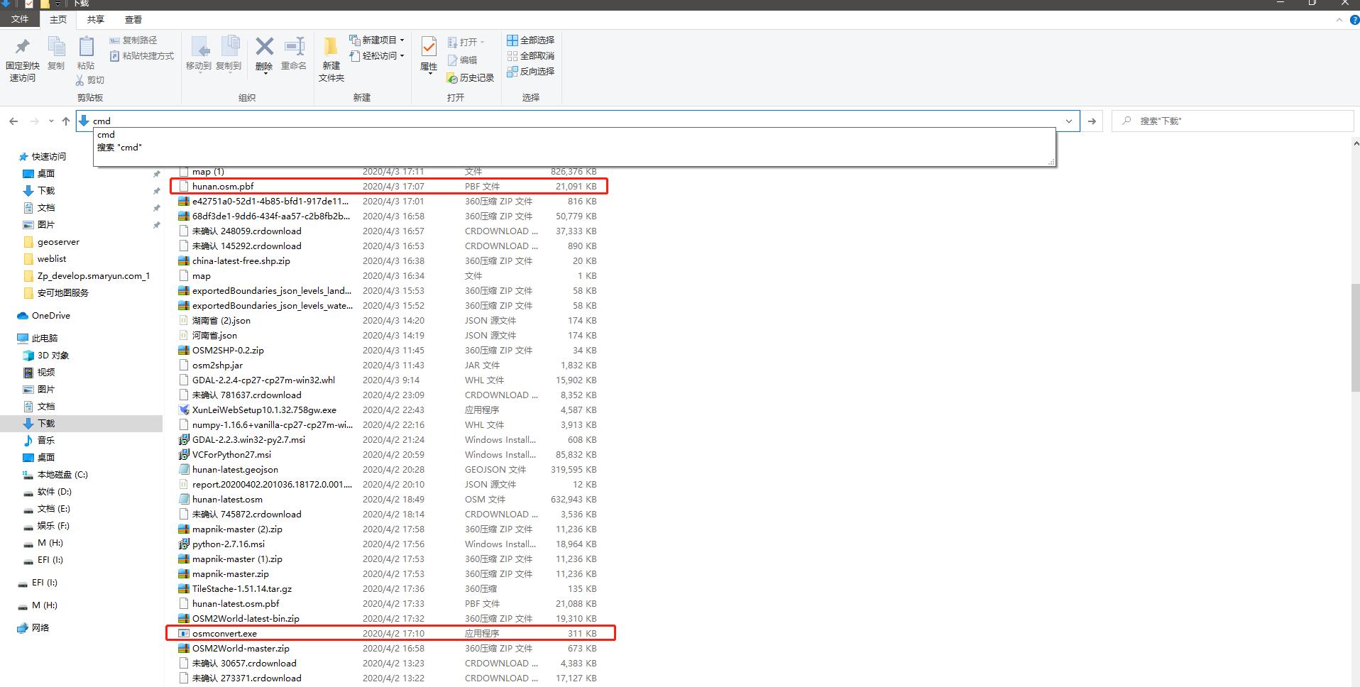Viewport: 1360px width, 687px height.
Task: Click Paste Shortcut item
Action: (x=142, y=56)
